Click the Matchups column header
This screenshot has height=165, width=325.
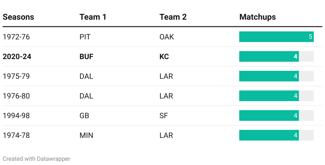click(257, 17)
